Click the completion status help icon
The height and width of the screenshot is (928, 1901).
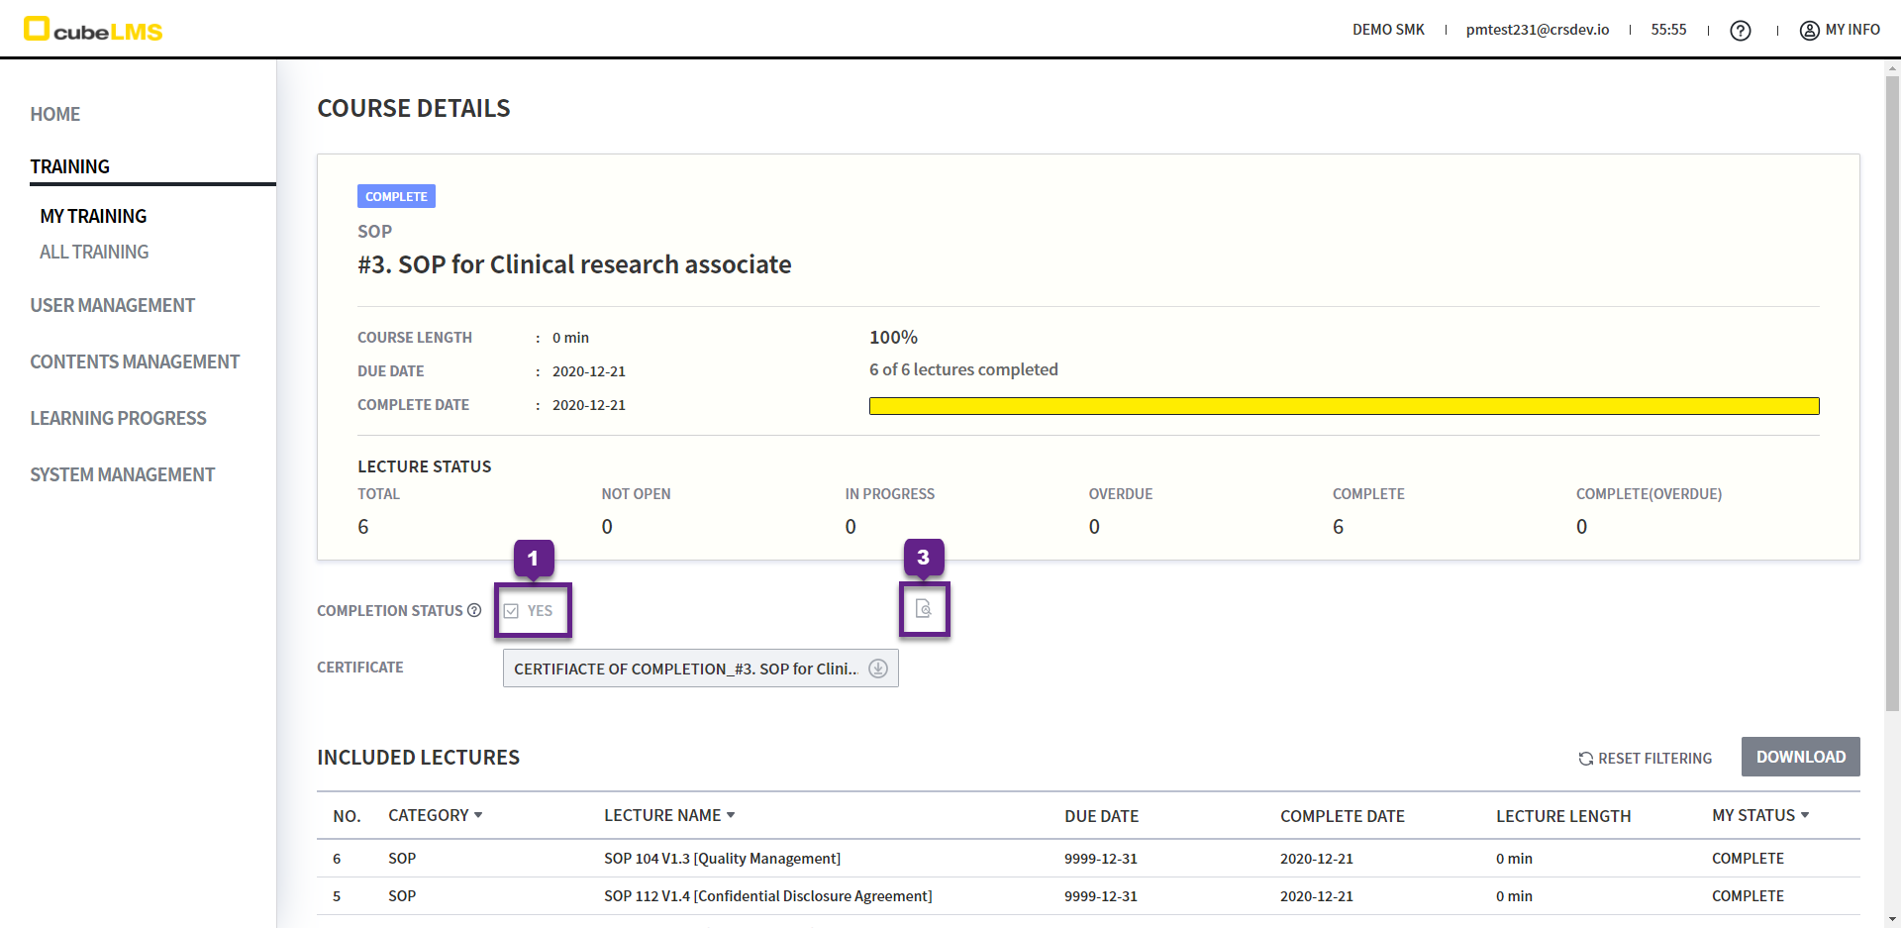point(474,610)
